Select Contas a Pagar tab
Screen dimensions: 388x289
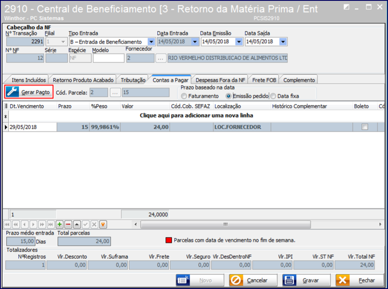tap(171, 80)
